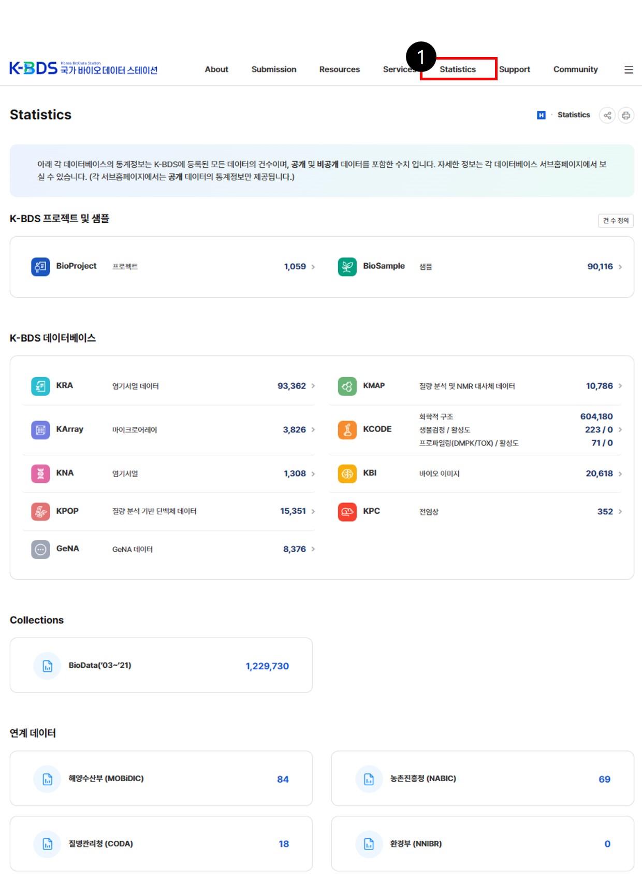Open the hamburger menu icon
Screen dimensions: 642x878
point(629,69)
